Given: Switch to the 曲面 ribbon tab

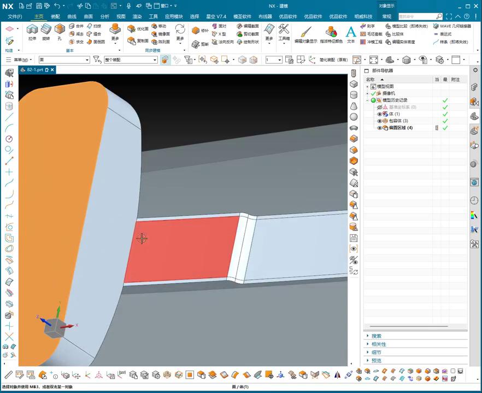Looking at the screenshot, I should click(x=88, y=16).
